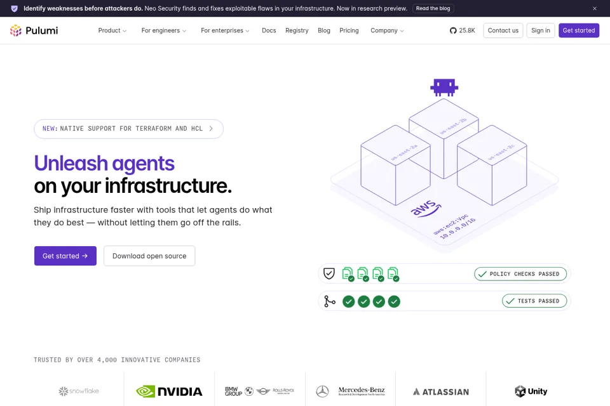Click the Policy Checks Passed badge
This screenshot has width=610, height=406.
[x=520, y=274]
